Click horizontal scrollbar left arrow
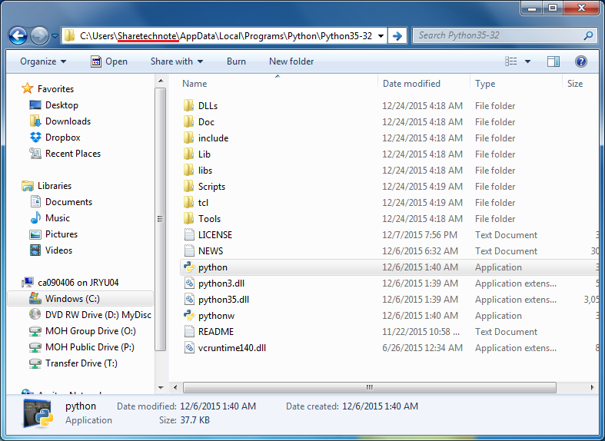Screen dimensions: 605x441 [175, 387]
